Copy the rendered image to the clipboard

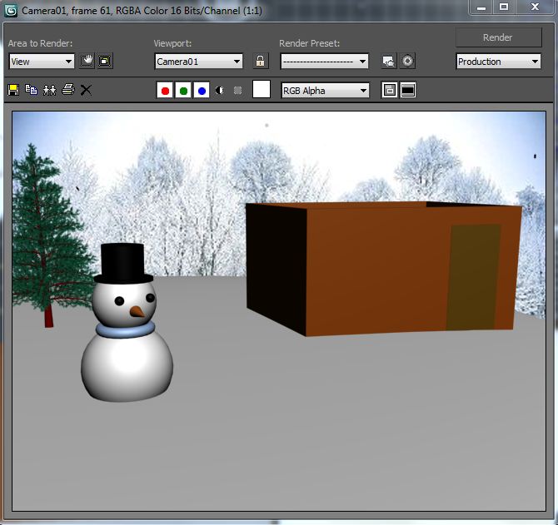[32, 90]
